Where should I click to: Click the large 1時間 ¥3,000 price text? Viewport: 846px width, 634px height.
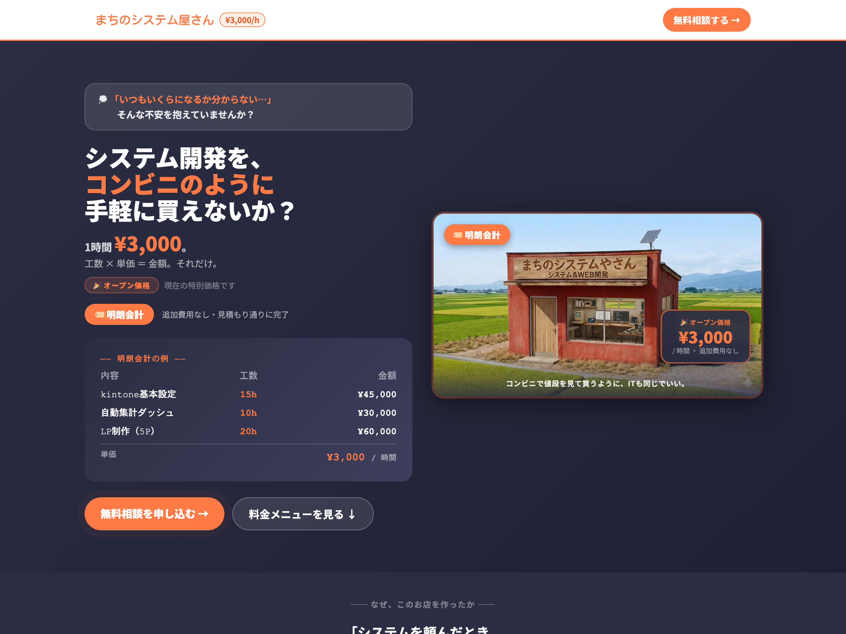[135, 245]
